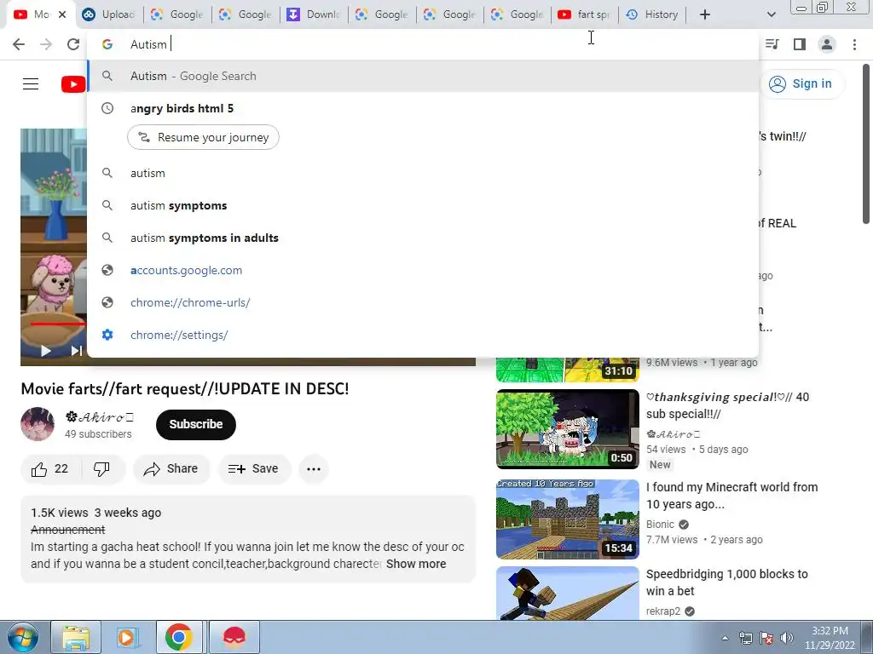Select 'angry birds html 5' history suggestion
This screenshot has width=873, height=654.
tap(423, 108)
